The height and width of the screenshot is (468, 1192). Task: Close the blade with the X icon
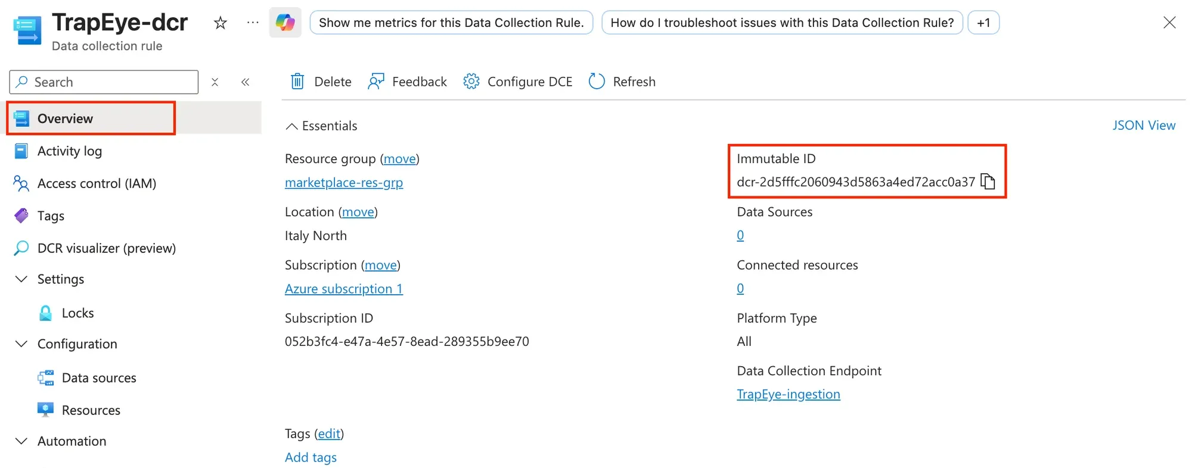click(x=1169, y=23)
